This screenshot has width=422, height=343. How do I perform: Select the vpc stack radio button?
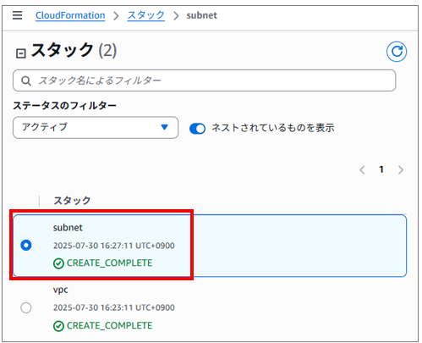tap(26, 307)
